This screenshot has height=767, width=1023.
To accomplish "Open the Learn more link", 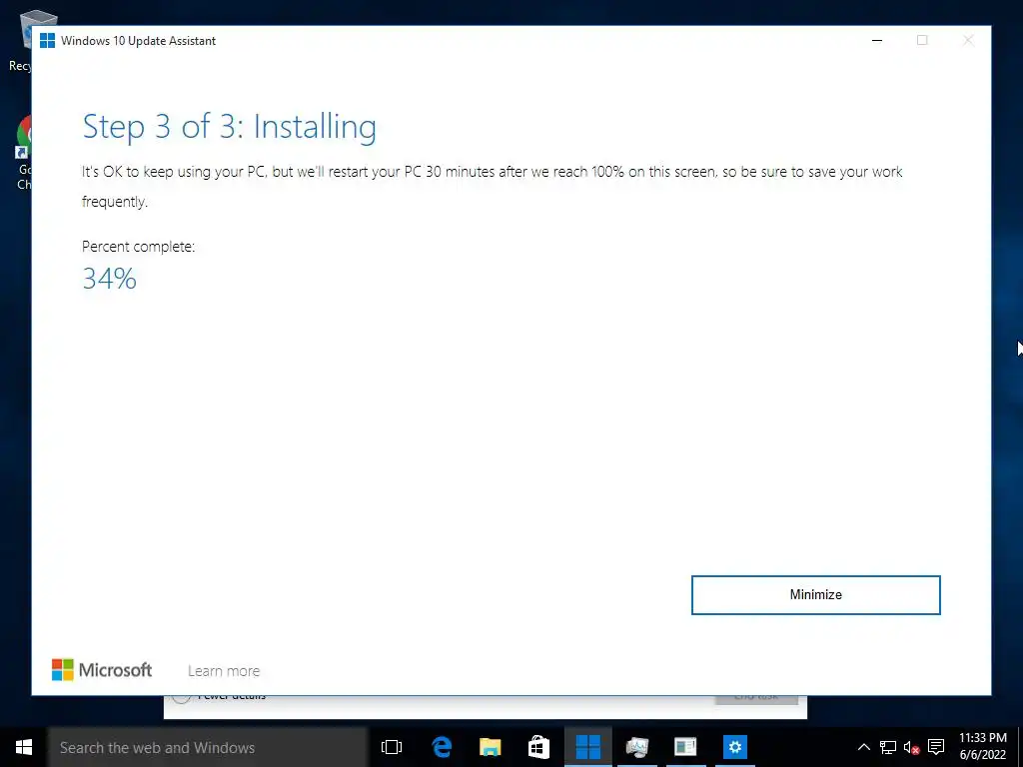I will (x=224, y=670).
